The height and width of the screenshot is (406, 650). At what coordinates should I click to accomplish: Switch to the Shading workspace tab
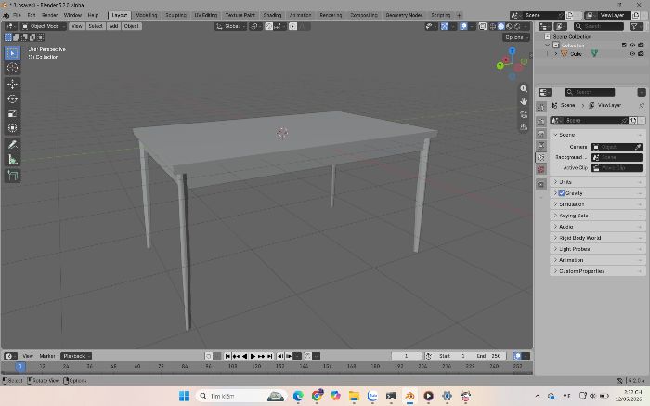pyautogui.click(x=272, y=15)
